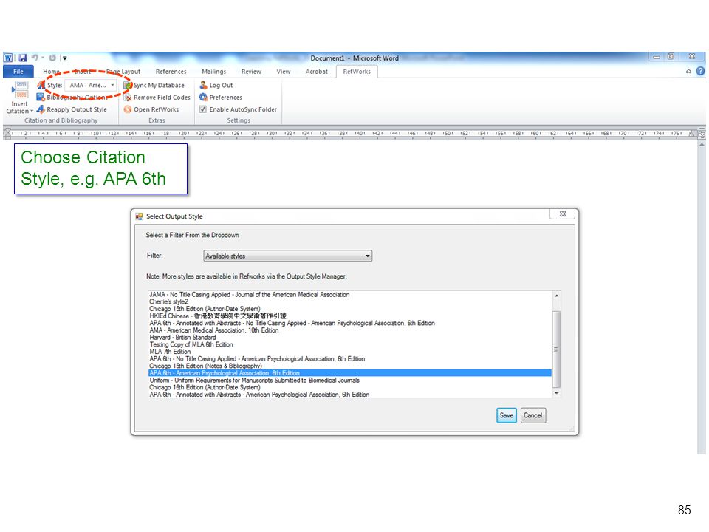709x532 pixels.
Task: Click the Cancel button in dialog
Action: pyautogui.click(x=532, y=415)
